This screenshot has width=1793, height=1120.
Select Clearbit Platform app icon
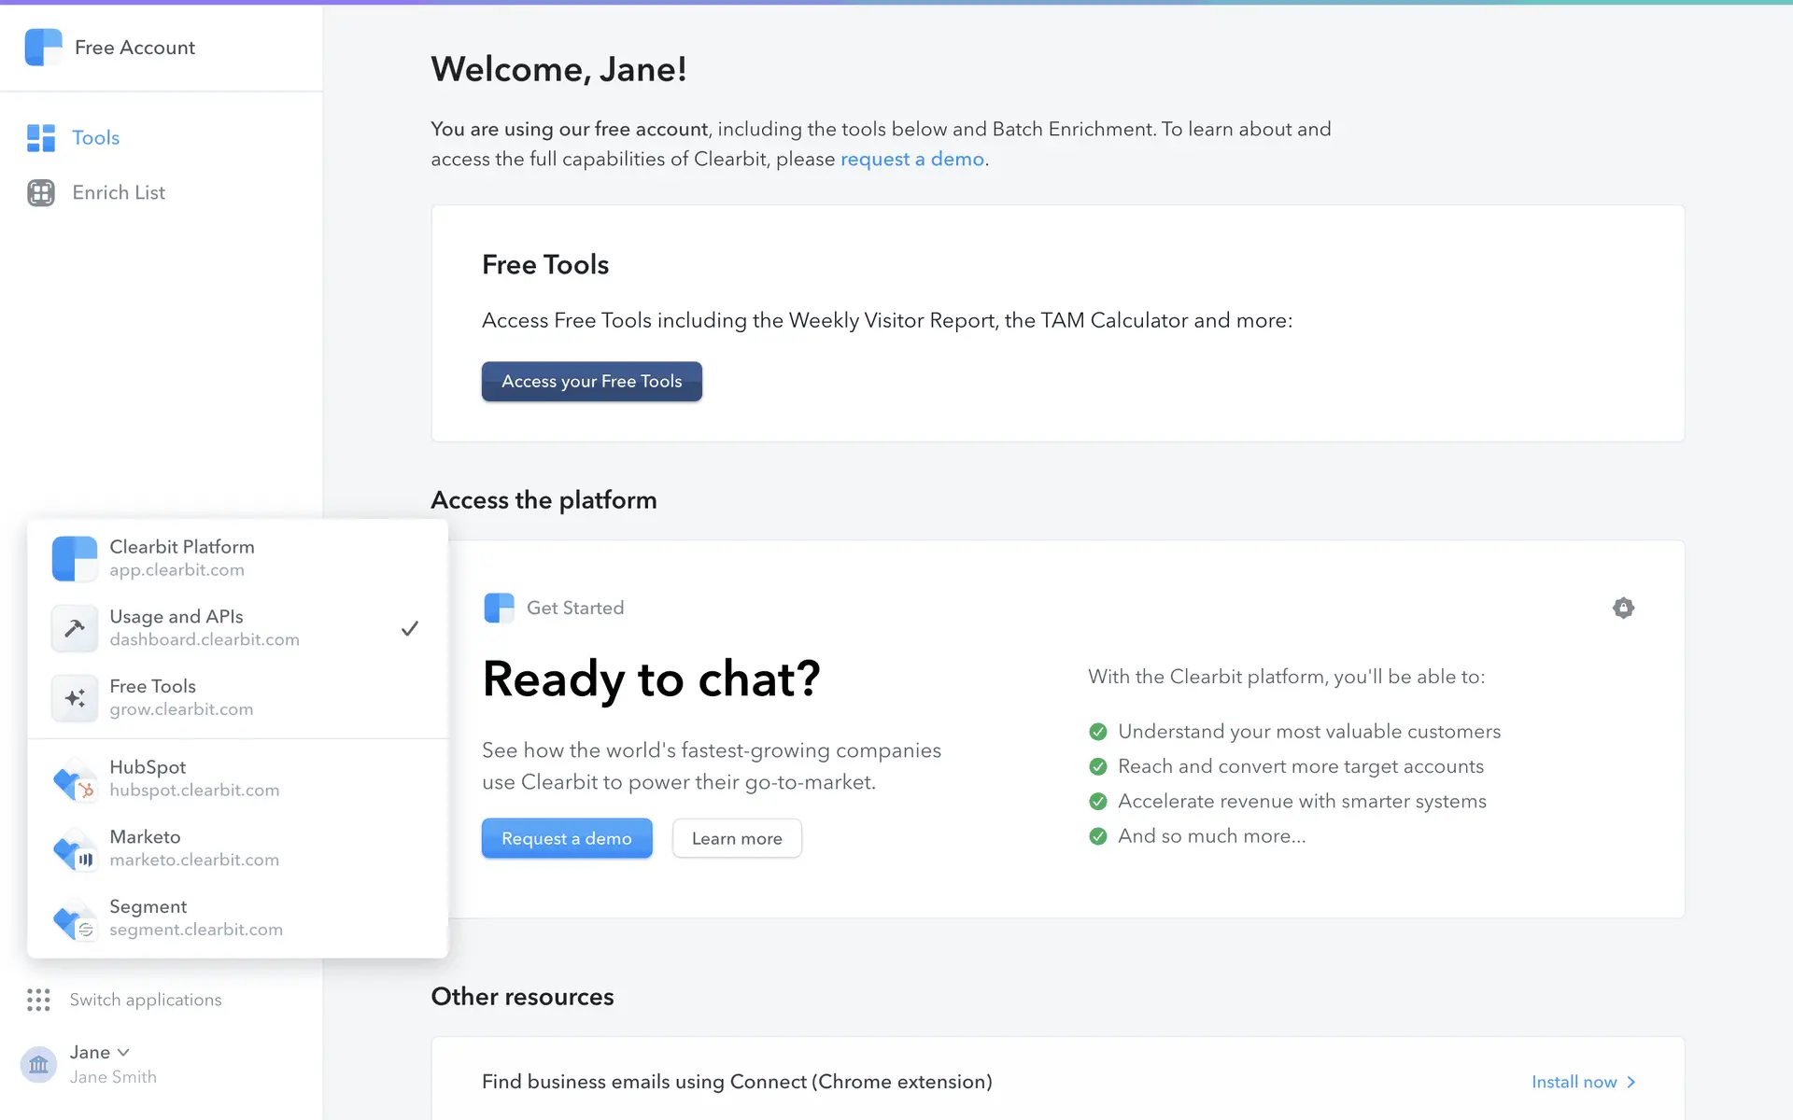tap(75, 558)
